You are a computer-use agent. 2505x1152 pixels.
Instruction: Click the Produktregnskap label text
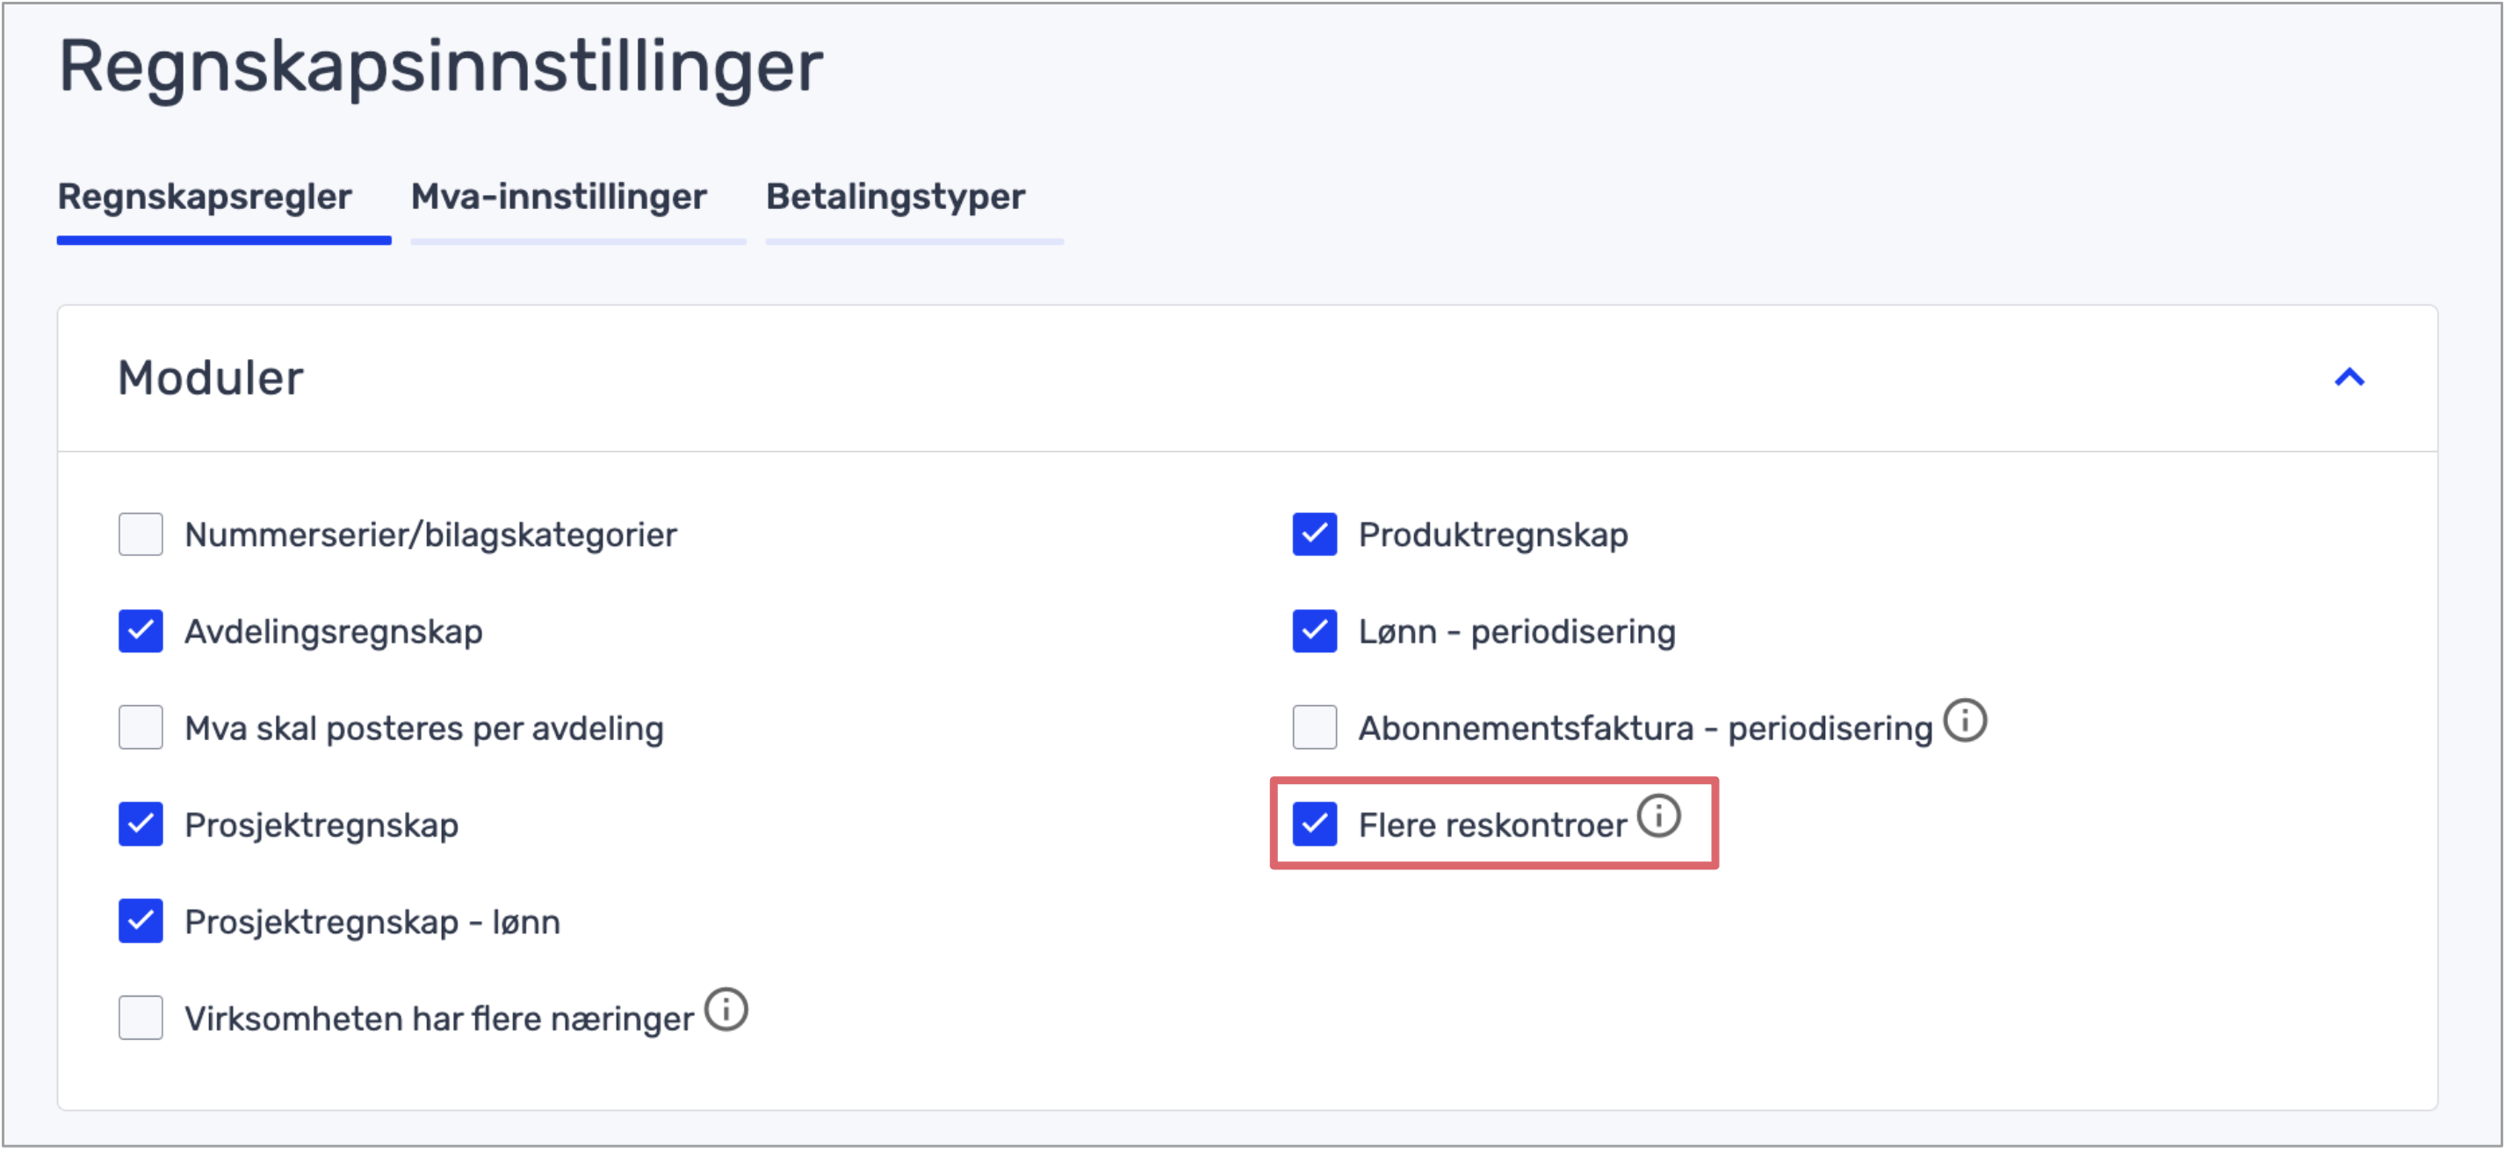coord(1492,536)
